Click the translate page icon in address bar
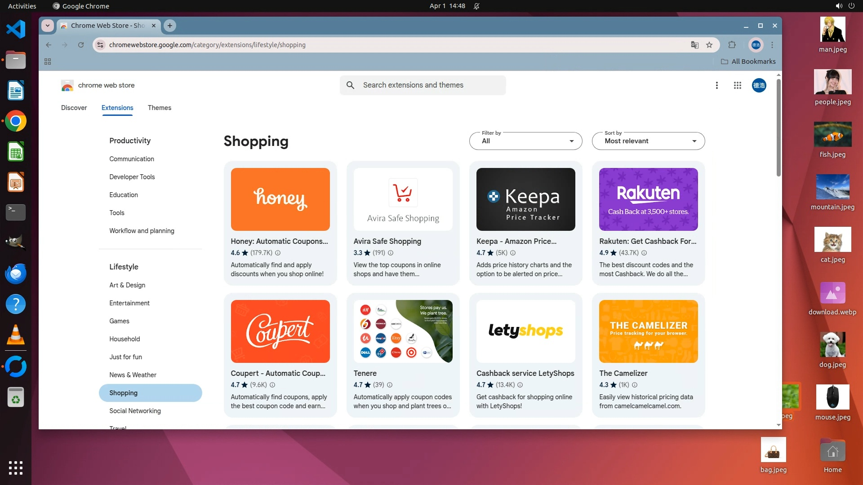 694,45
